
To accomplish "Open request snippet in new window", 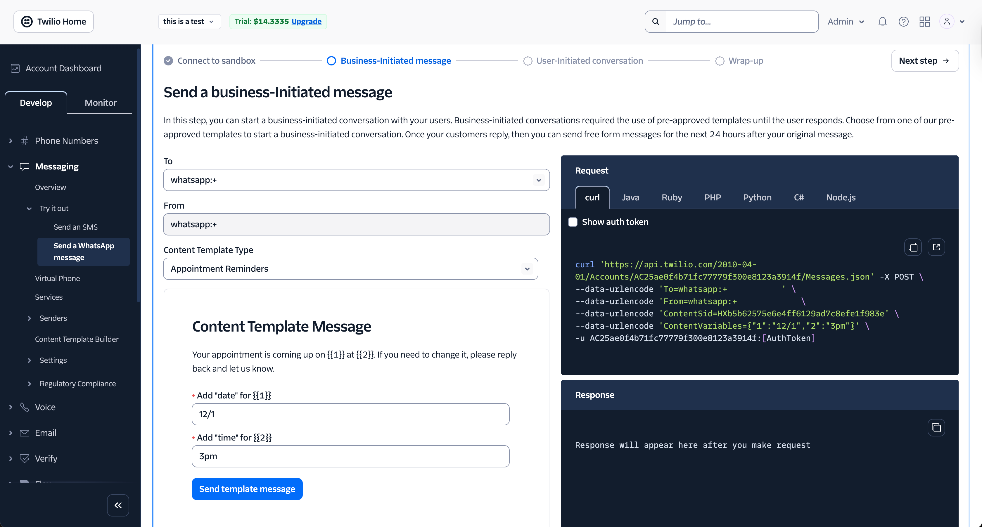I will [937, 247].
